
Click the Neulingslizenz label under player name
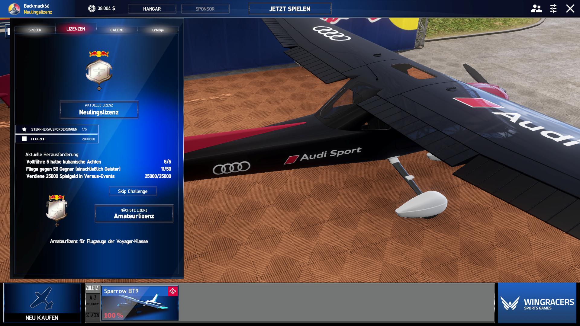[x=38, y=12]
